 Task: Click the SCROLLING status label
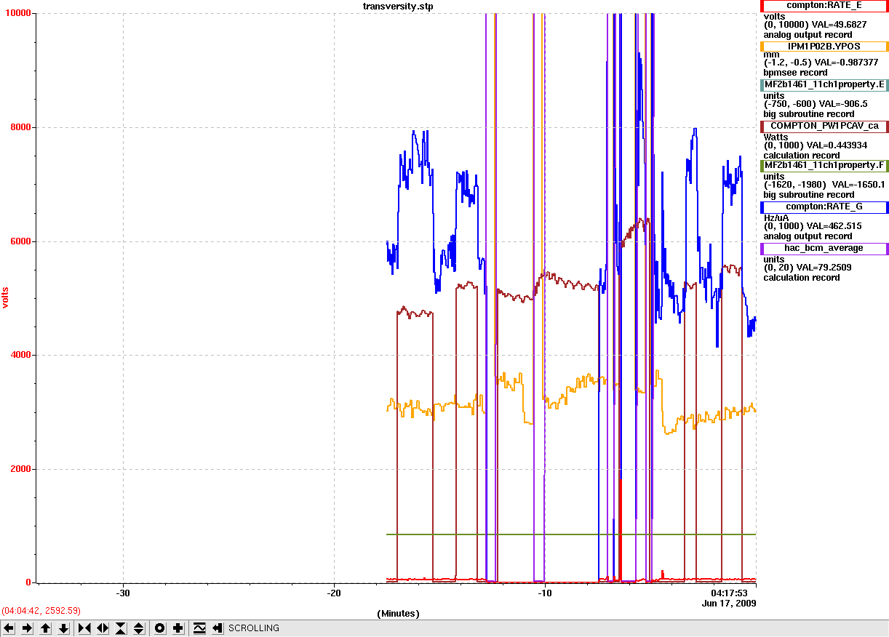[254, 628]
